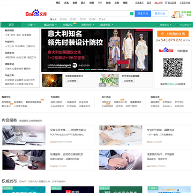Select the 全部 file type radio

pyautogui.click(x=51, y=19)
